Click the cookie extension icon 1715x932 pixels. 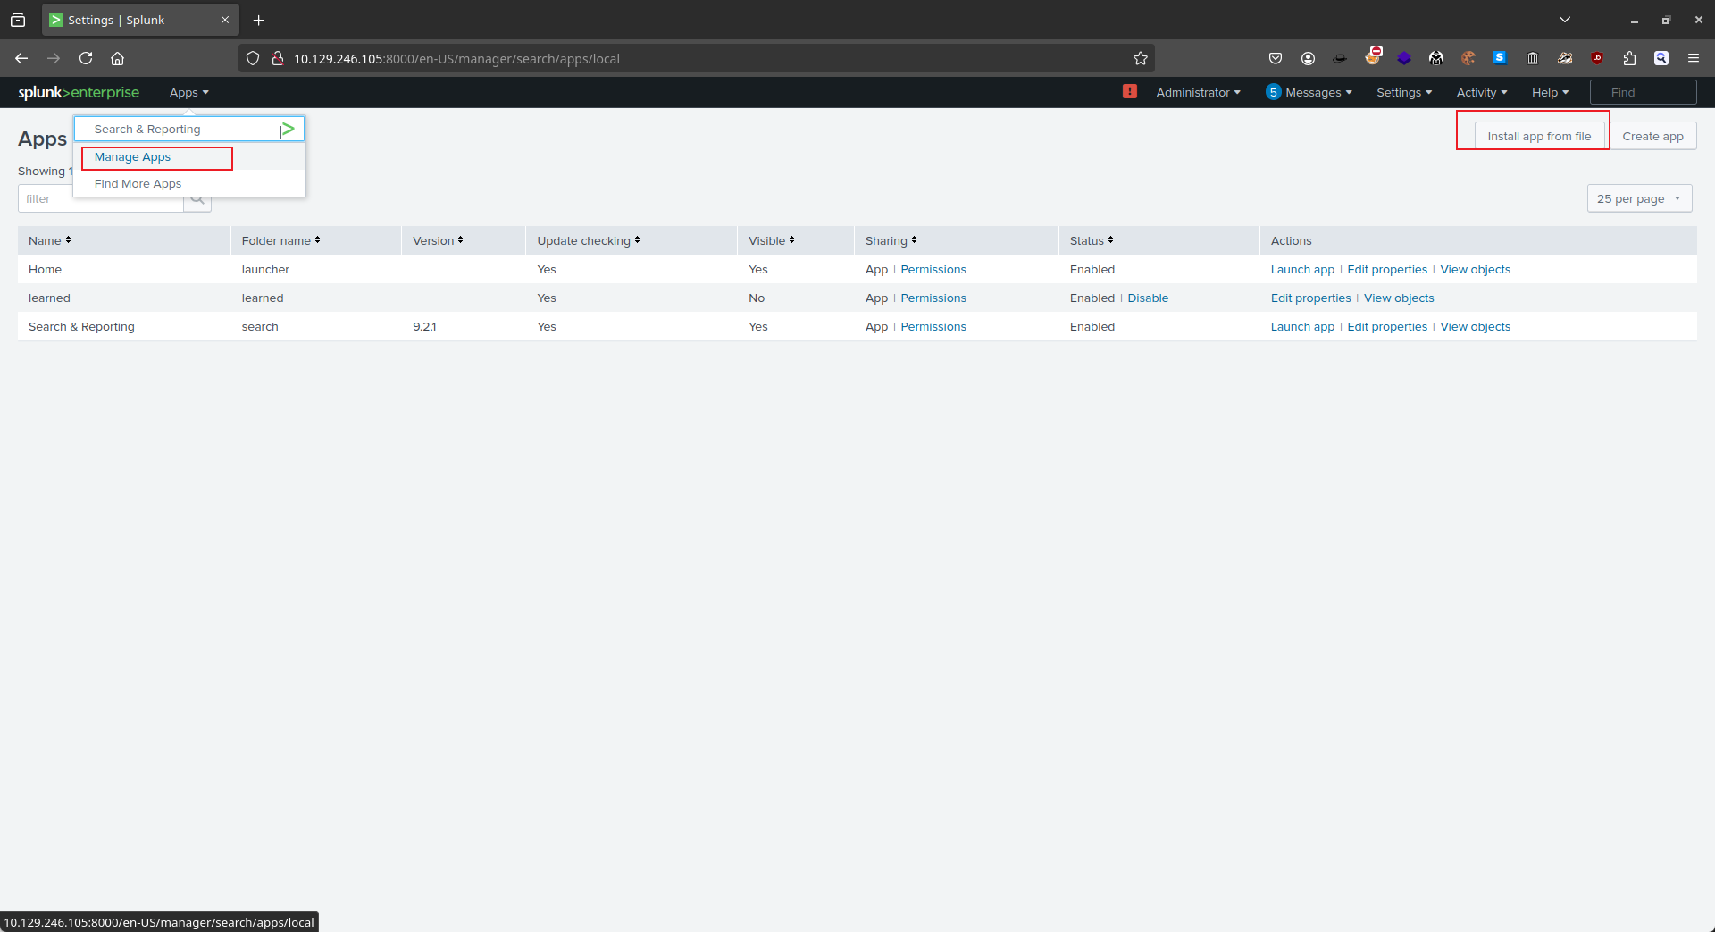point(1468,58)
